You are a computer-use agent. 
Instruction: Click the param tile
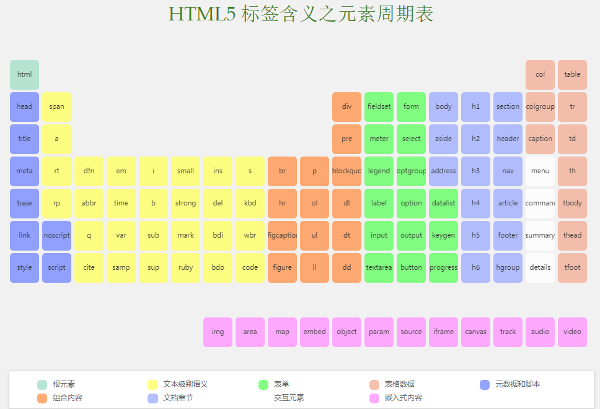379,332
